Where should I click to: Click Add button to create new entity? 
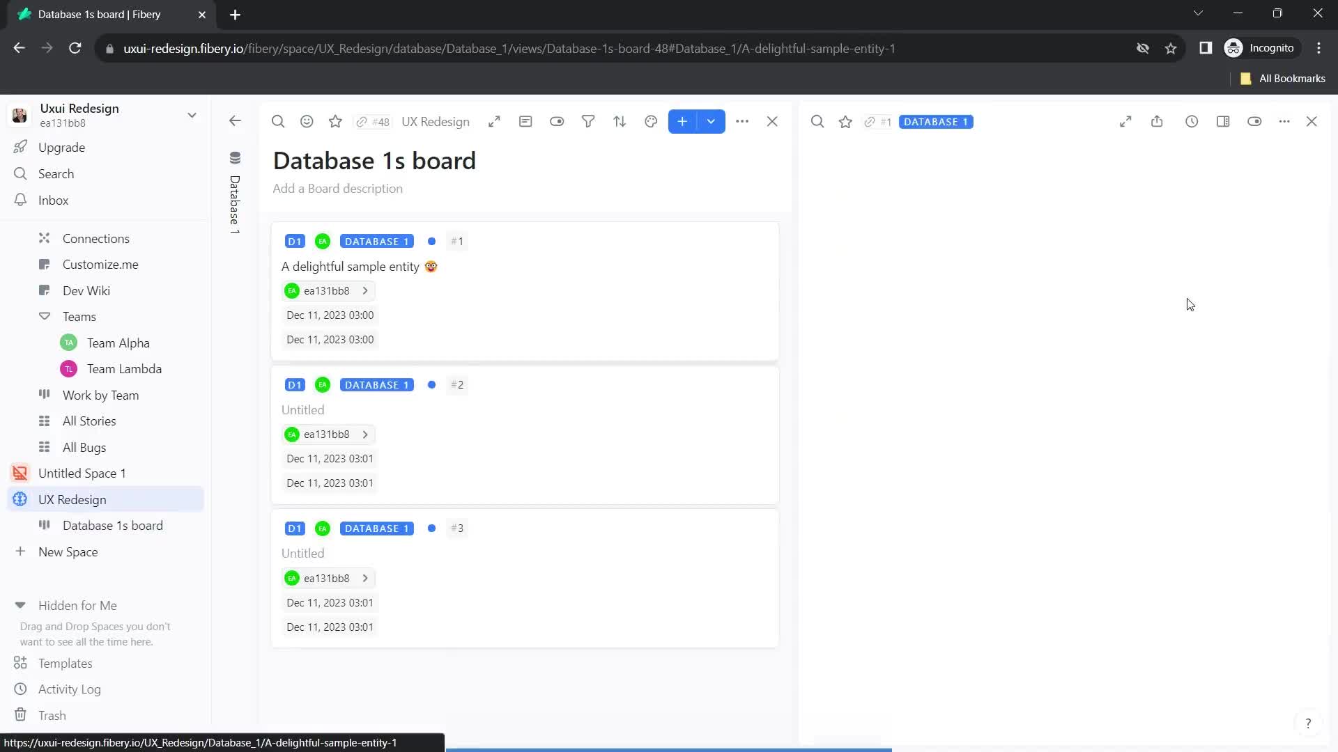click(684, 121)
